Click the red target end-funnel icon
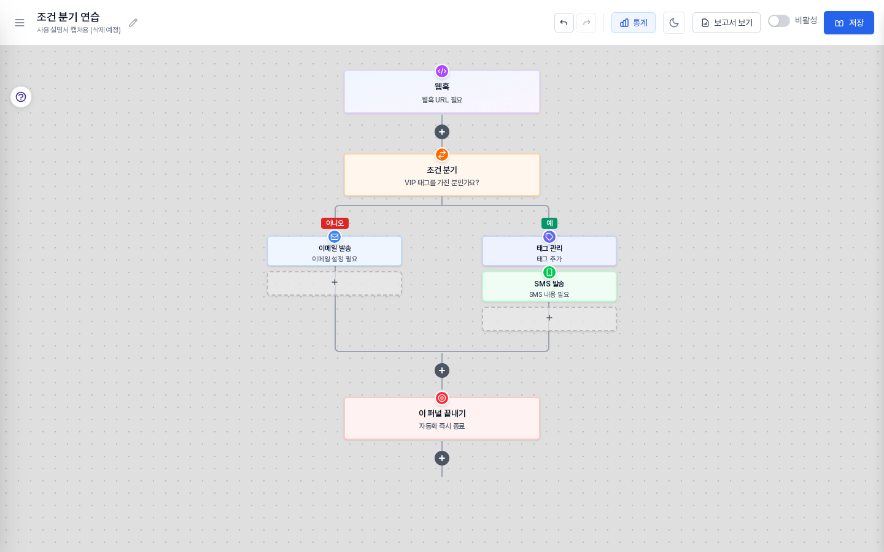This screenshot has height=552, width=884. pos(442,398)
